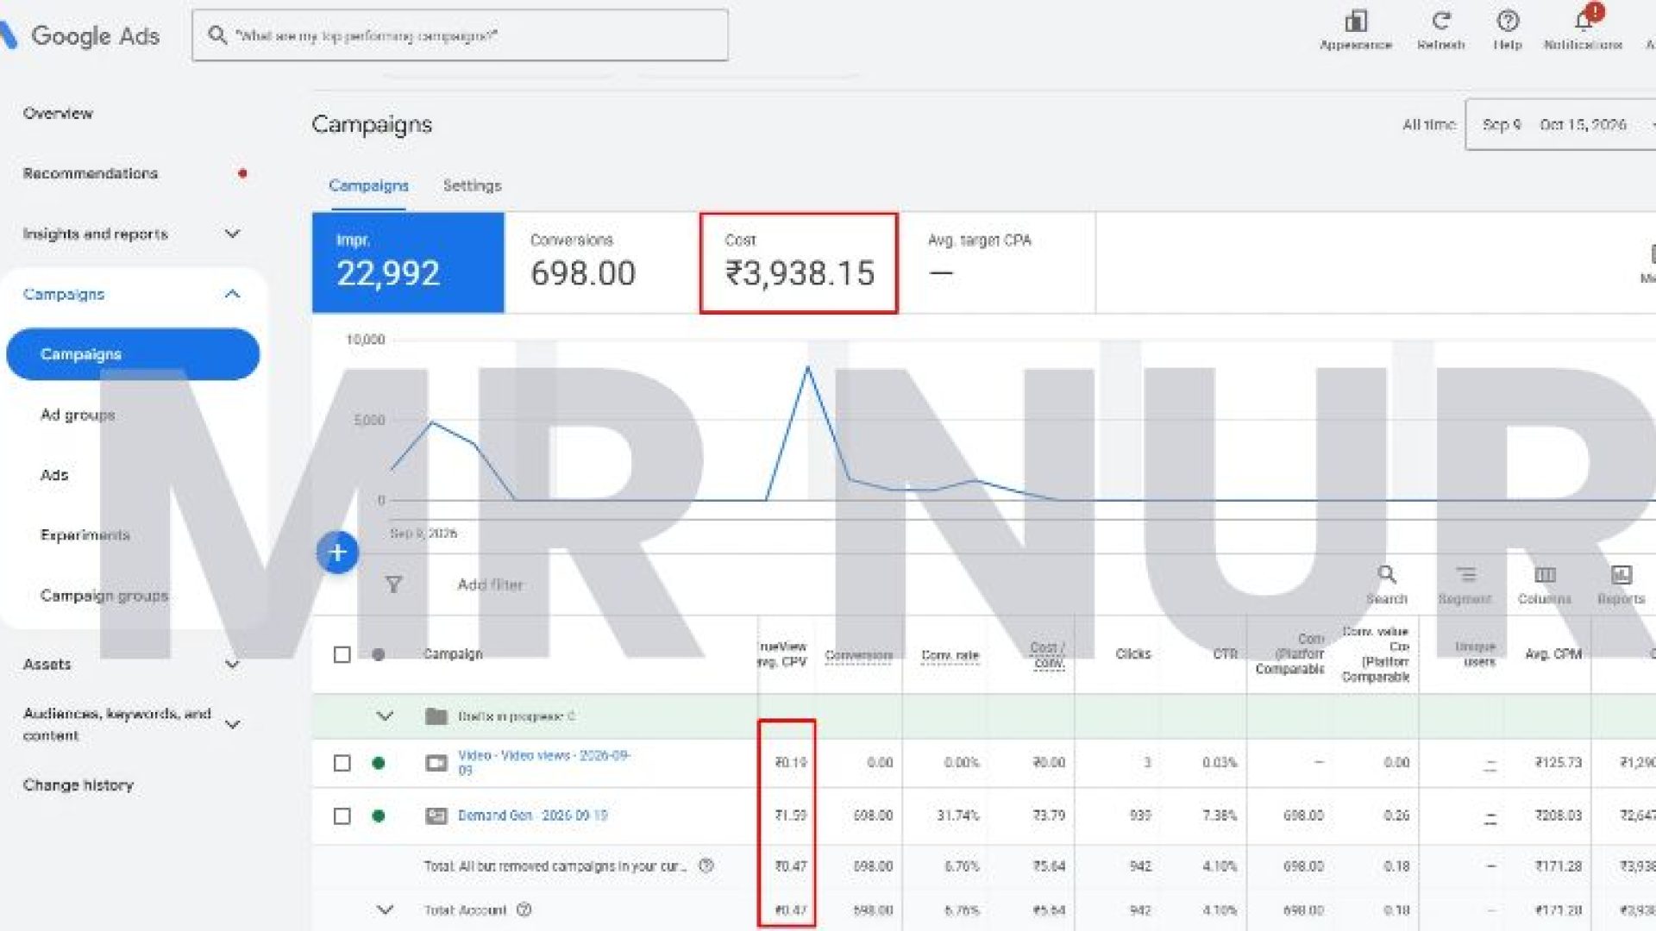Image resolution: width=1656 pixels, height=931 pixels.
Task: Switch to the Settings tab
Action: click(x=472, y=185)
